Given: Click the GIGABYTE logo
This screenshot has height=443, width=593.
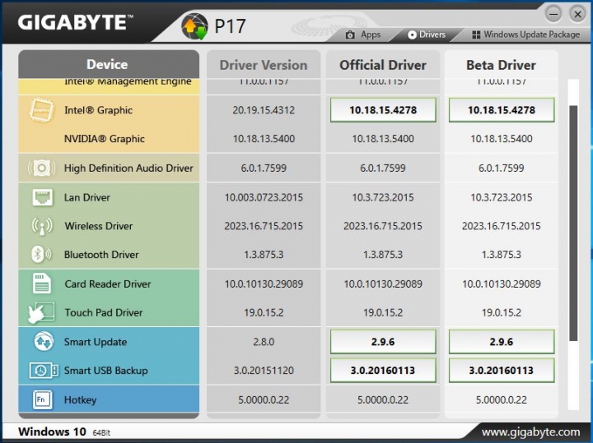Looking at the screenshot, I should tap(75, 22).
